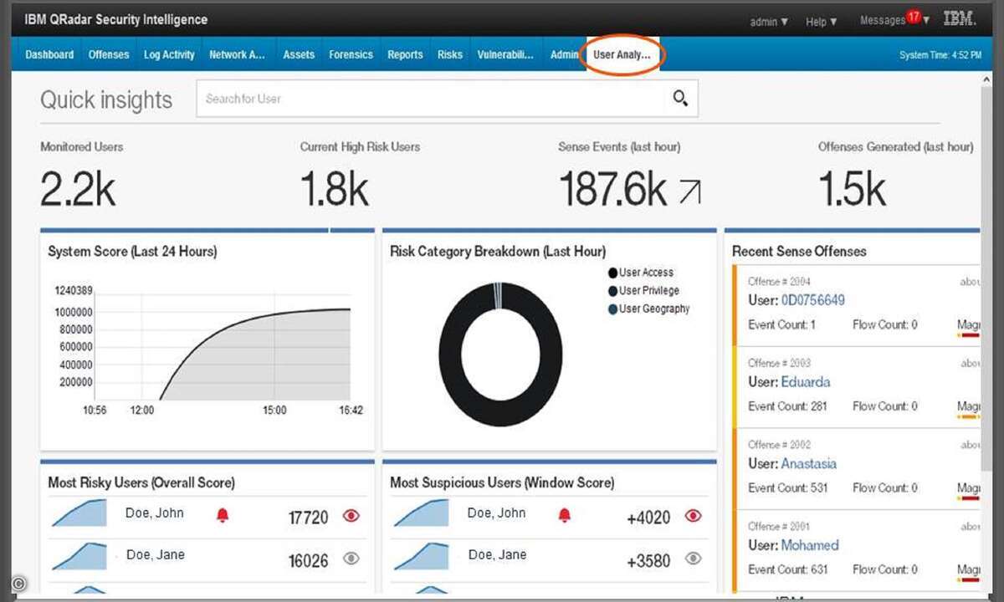Open user link Mohamed

(x=810, y=545)
